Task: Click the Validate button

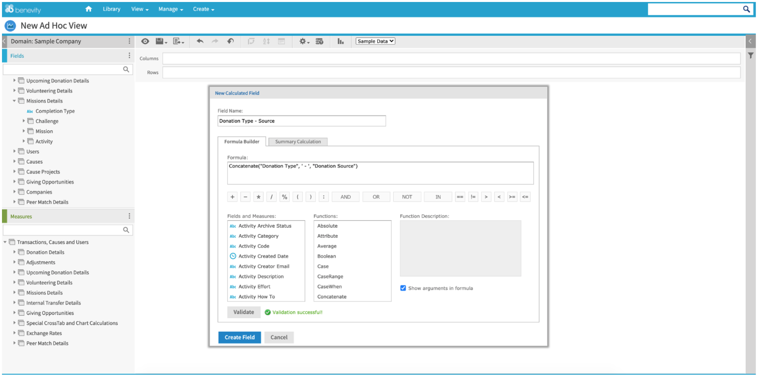Action: (x=244, y=312)
